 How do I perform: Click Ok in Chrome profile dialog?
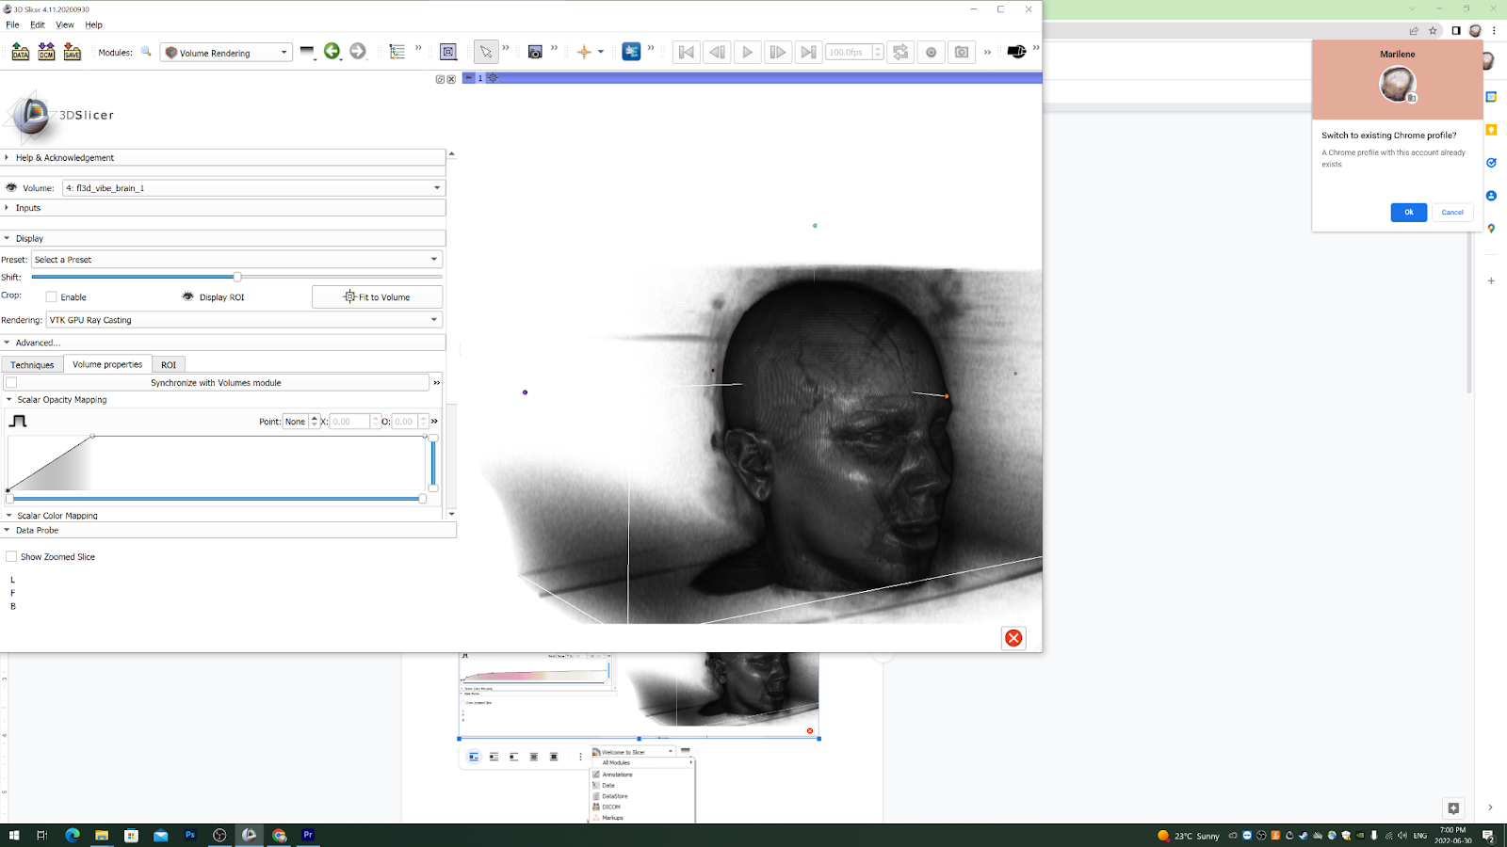click(1409, 212)
